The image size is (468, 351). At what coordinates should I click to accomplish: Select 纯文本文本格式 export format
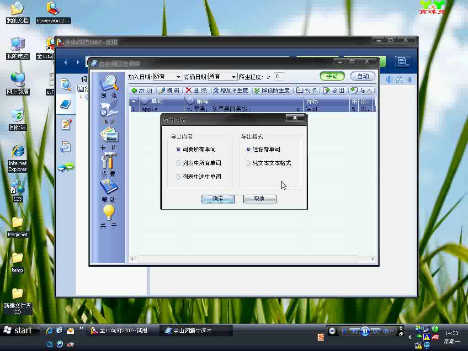pos(268,163)
